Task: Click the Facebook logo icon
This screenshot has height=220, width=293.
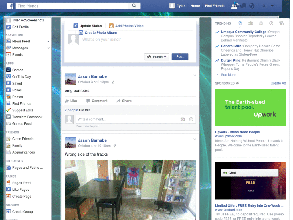Action: pos(10,6)
